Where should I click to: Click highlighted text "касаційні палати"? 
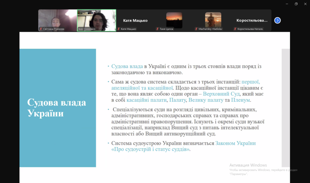(x=147, y=100)
